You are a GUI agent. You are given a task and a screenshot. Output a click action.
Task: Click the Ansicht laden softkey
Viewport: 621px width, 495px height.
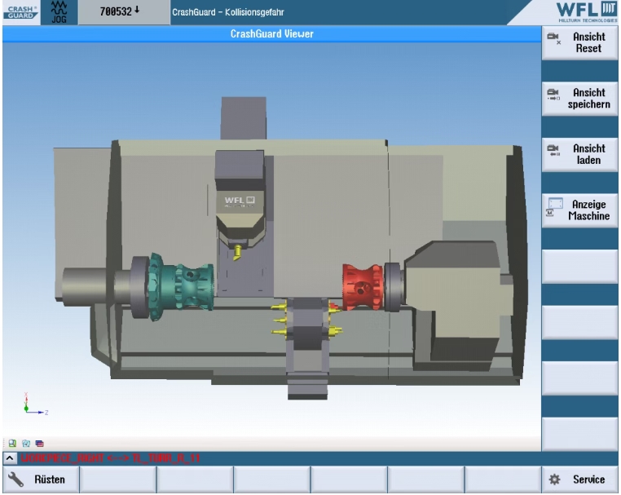pyautogui.click(x=579, y=155)
